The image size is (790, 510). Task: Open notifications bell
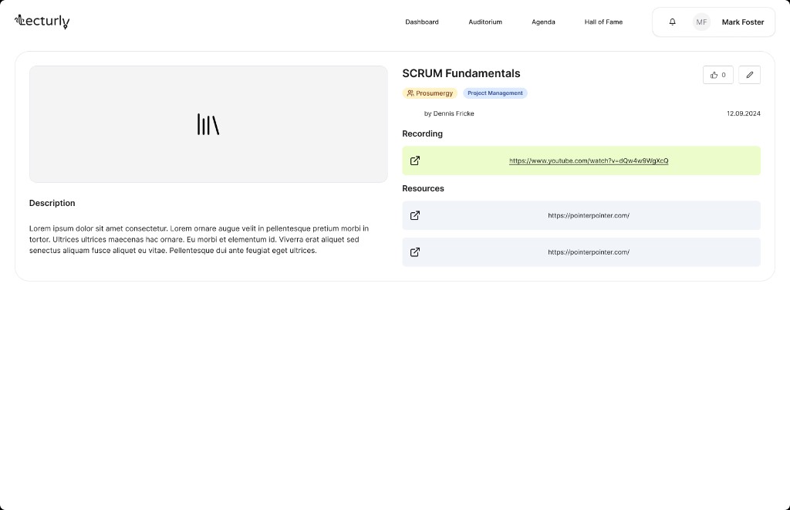pos(672,22)
